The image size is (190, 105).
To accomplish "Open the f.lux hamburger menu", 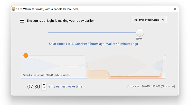I will (x=22, y=21).
